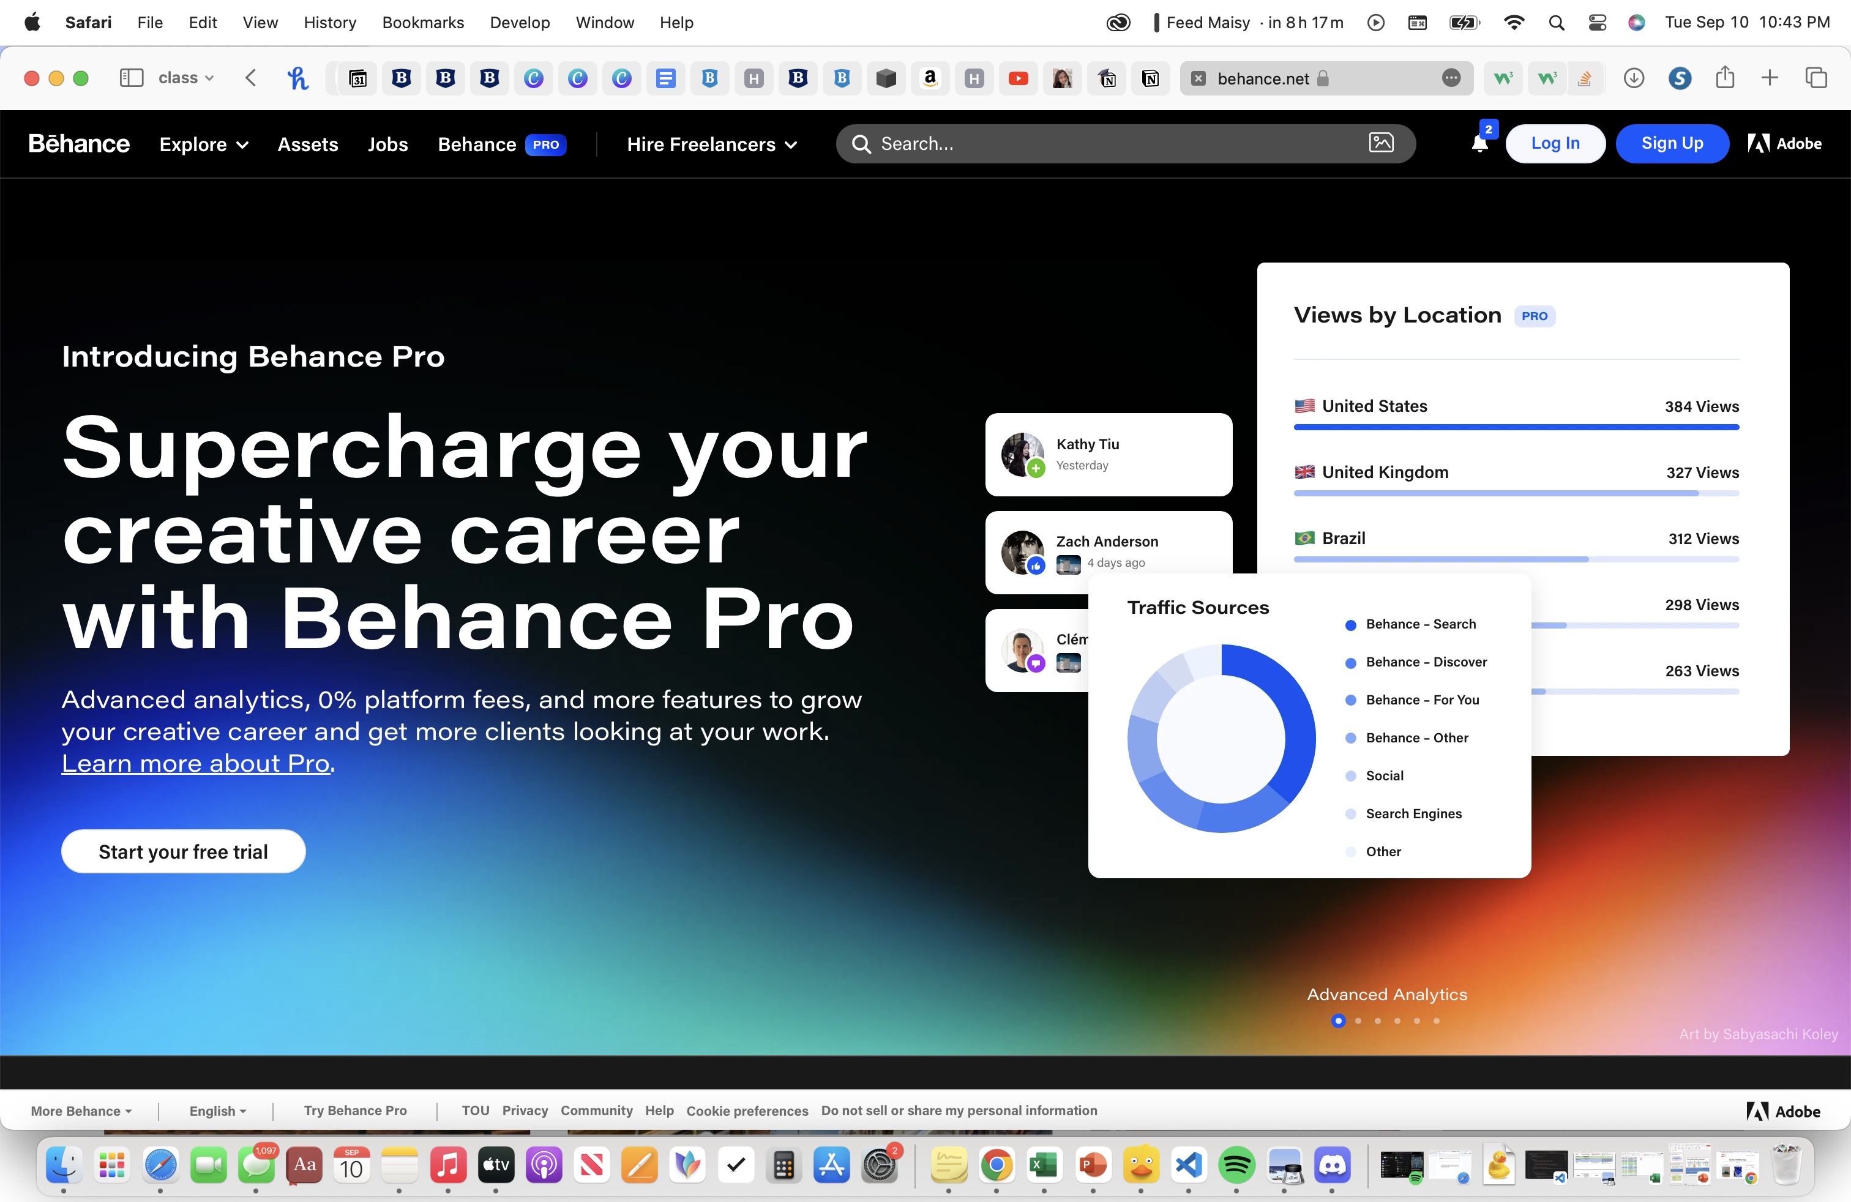Select the last carousel dot
Viewport: 1851px width, 1202px height.
1437,1021
